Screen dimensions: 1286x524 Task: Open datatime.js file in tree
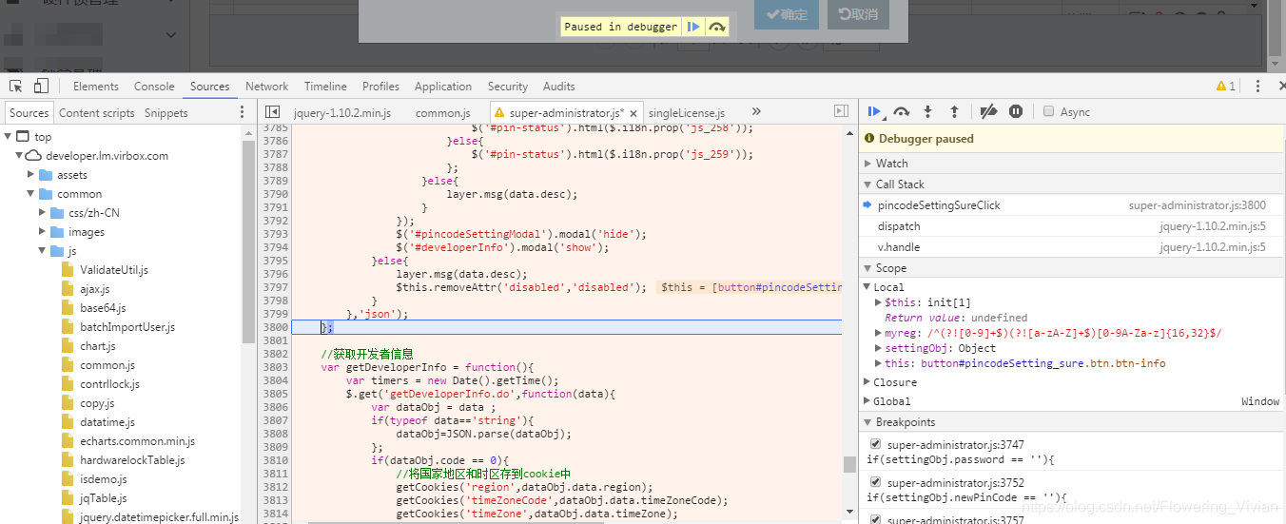tap(107, 422)
